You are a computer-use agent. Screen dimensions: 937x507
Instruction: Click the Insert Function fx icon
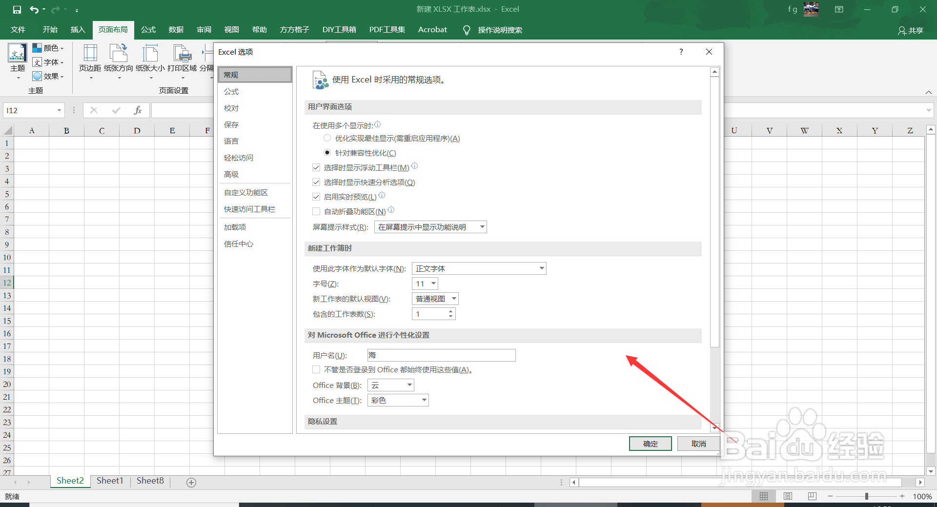138,110
